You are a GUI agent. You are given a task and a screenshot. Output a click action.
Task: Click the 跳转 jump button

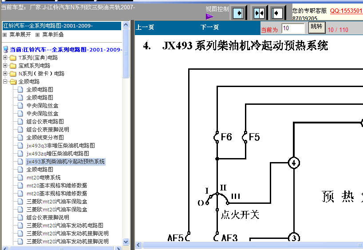pyautogui.click(x=317, y=28)
